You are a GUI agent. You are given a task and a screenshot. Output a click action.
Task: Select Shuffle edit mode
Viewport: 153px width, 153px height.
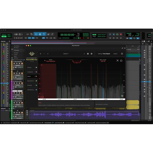pos(4,35)
